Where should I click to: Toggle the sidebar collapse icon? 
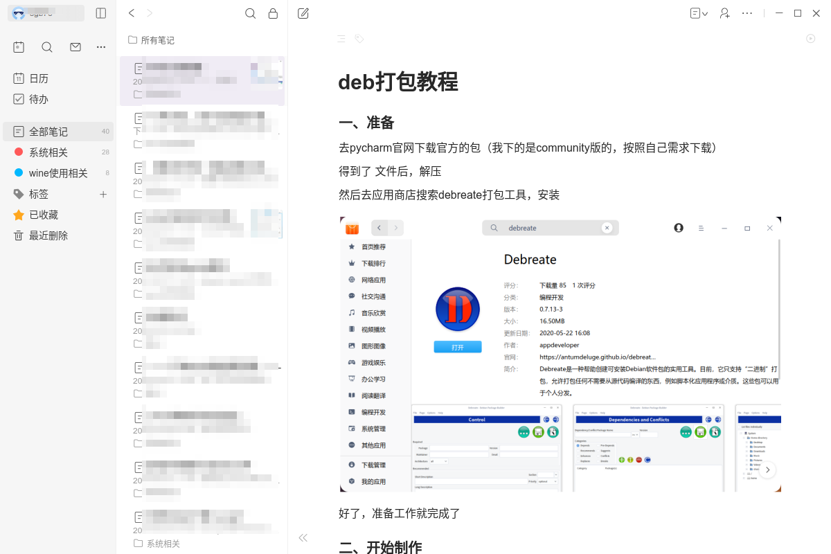pos(101,13)
